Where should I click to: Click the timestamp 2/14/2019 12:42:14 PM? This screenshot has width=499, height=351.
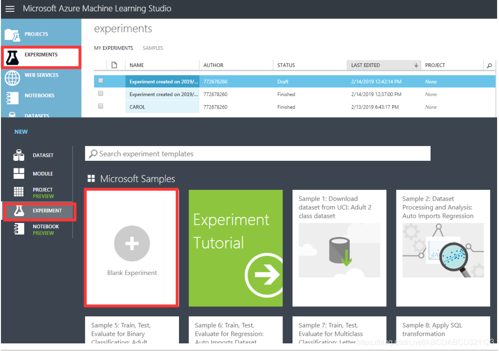pyautogui.click(x=376, y=82)
